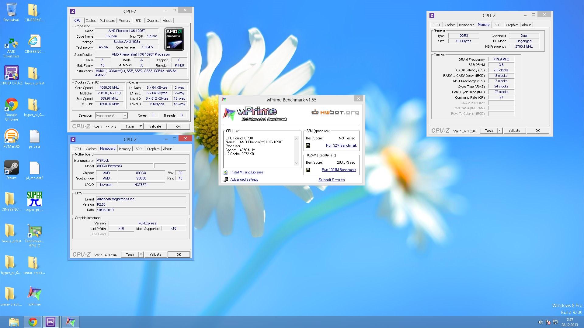Image resolution: width=584 pixels, height=328 pixels.
Task: Click the 200,579 sec best score text
Action: 346,162
